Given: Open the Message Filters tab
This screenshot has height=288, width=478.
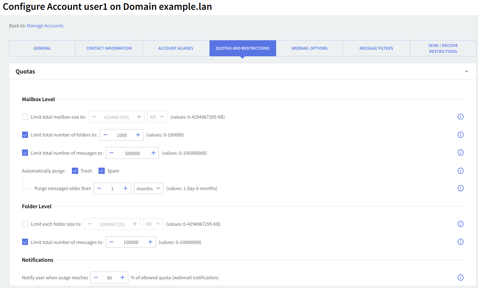Looking at the screenshot, I should 376,48.
